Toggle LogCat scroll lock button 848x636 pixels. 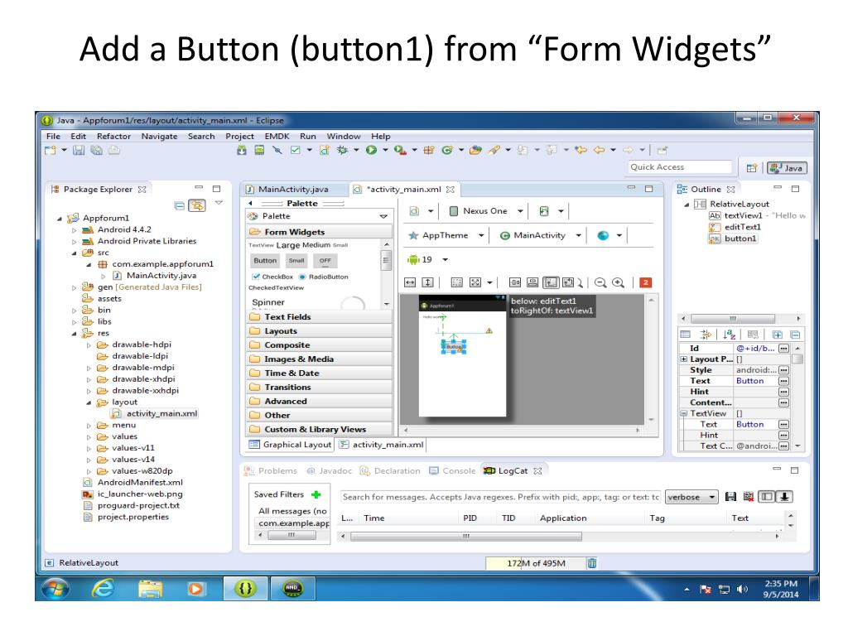(x=784, y=497)
